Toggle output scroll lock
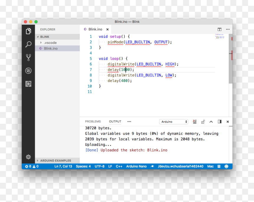This screenshot has width=254, height=202. pyautogui.click(x=203, y=121)
